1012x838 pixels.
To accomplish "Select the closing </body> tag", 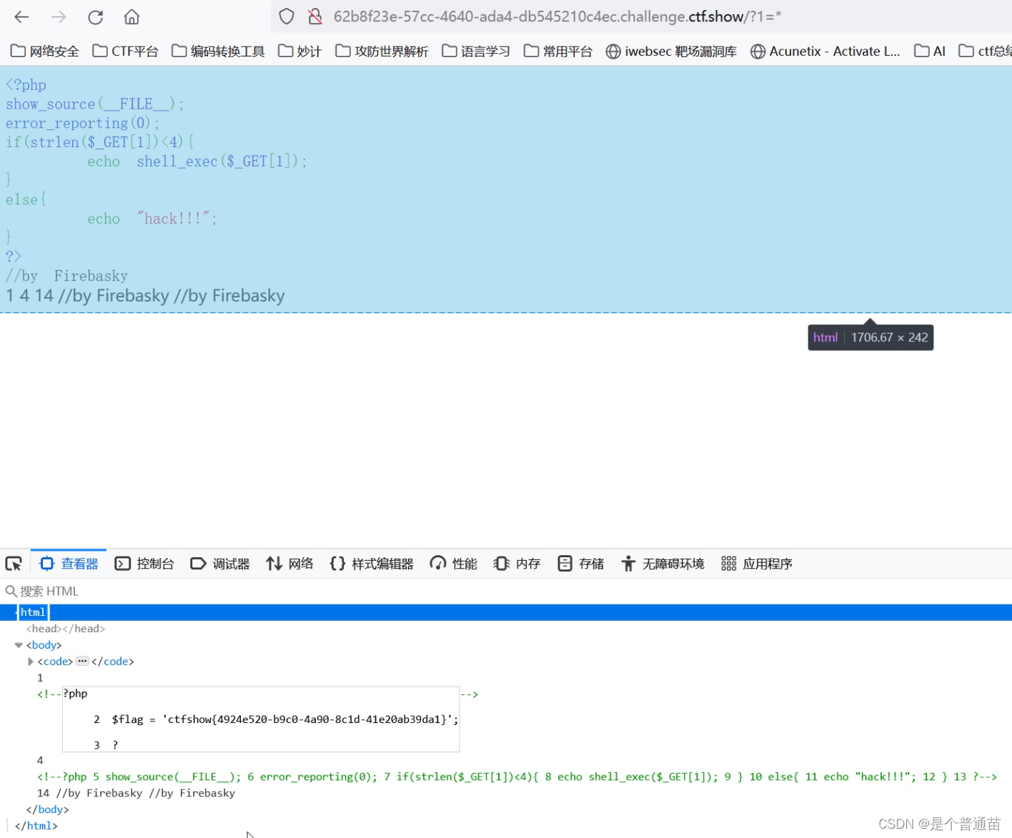I will (x=47, y=809).
